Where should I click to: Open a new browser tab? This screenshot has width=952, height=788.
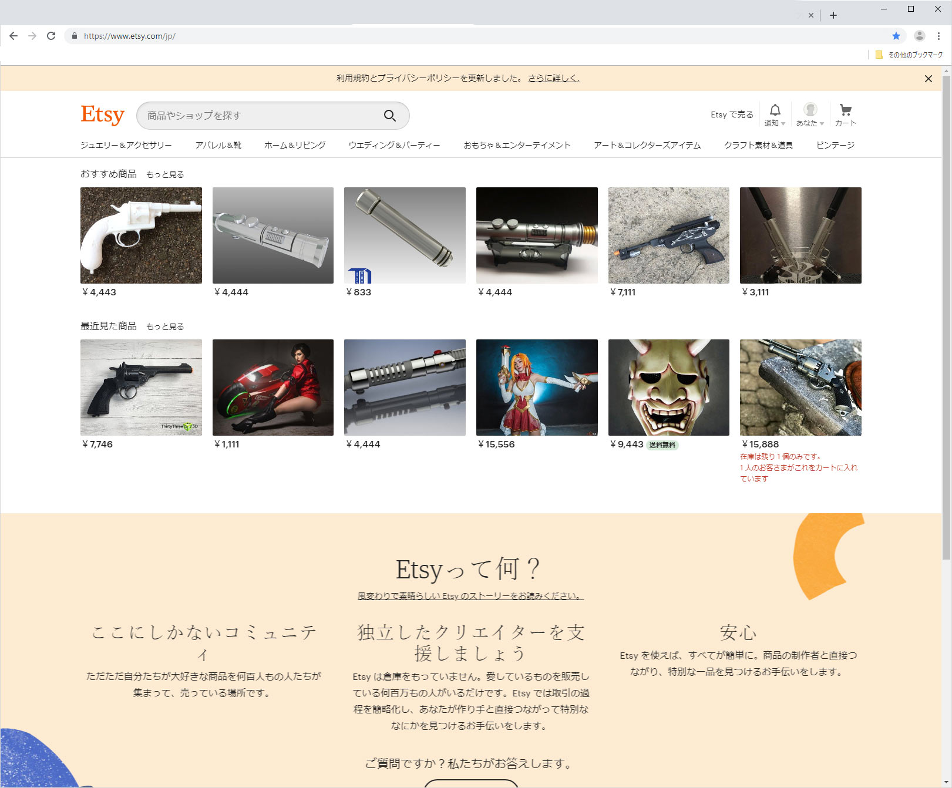click(x=833, y=15)
